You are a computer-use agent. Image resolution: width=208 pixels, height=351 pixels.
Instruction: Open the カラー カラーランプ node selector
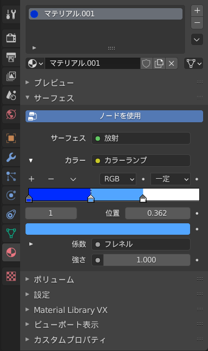click(141, 160)
